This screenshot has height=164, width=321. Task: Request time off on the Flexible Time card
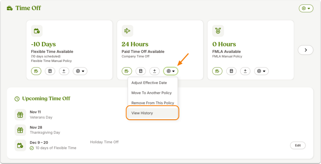36,71
